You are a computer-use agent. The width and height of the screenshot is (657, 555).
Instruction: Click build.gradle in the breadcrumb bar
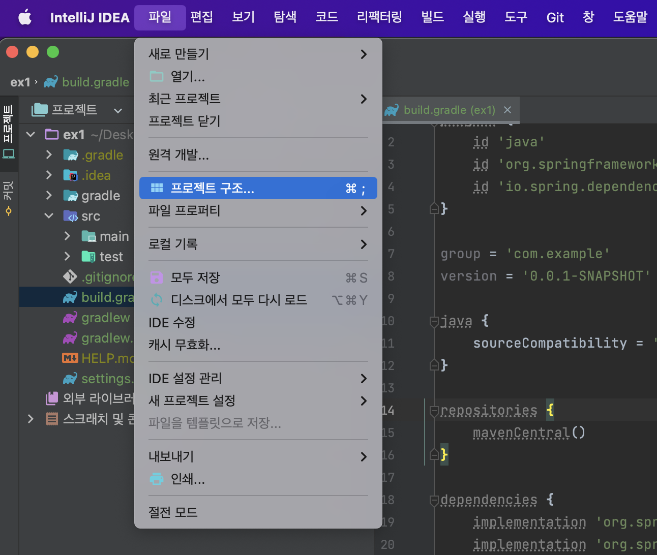86,82
